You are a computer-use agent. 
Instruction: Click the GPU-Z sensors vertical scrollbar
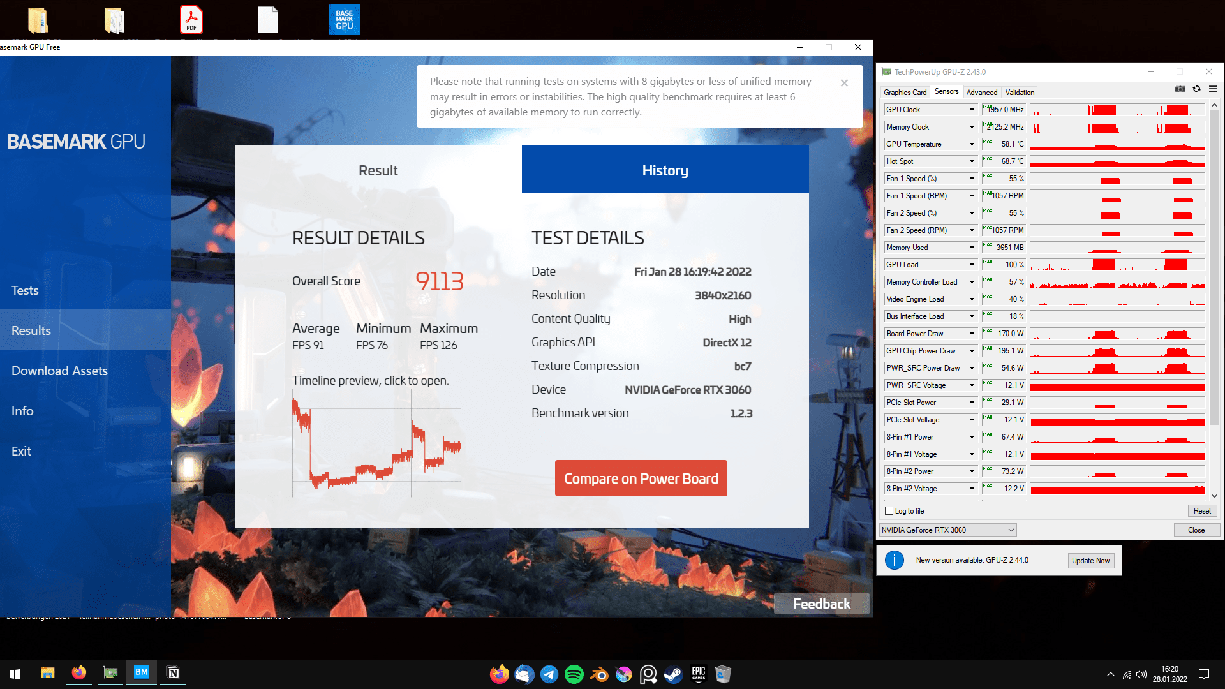click(1214, 268)
